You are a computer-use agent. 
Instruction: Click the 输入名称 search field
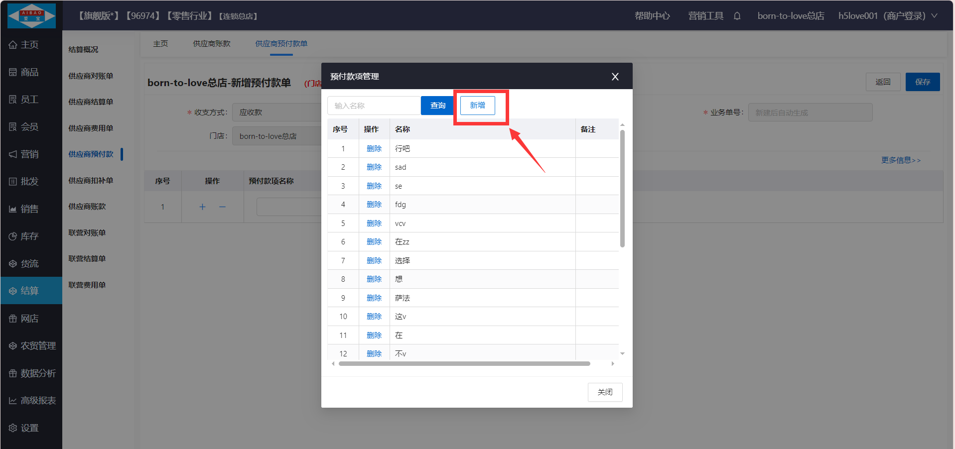coord(374,106)
